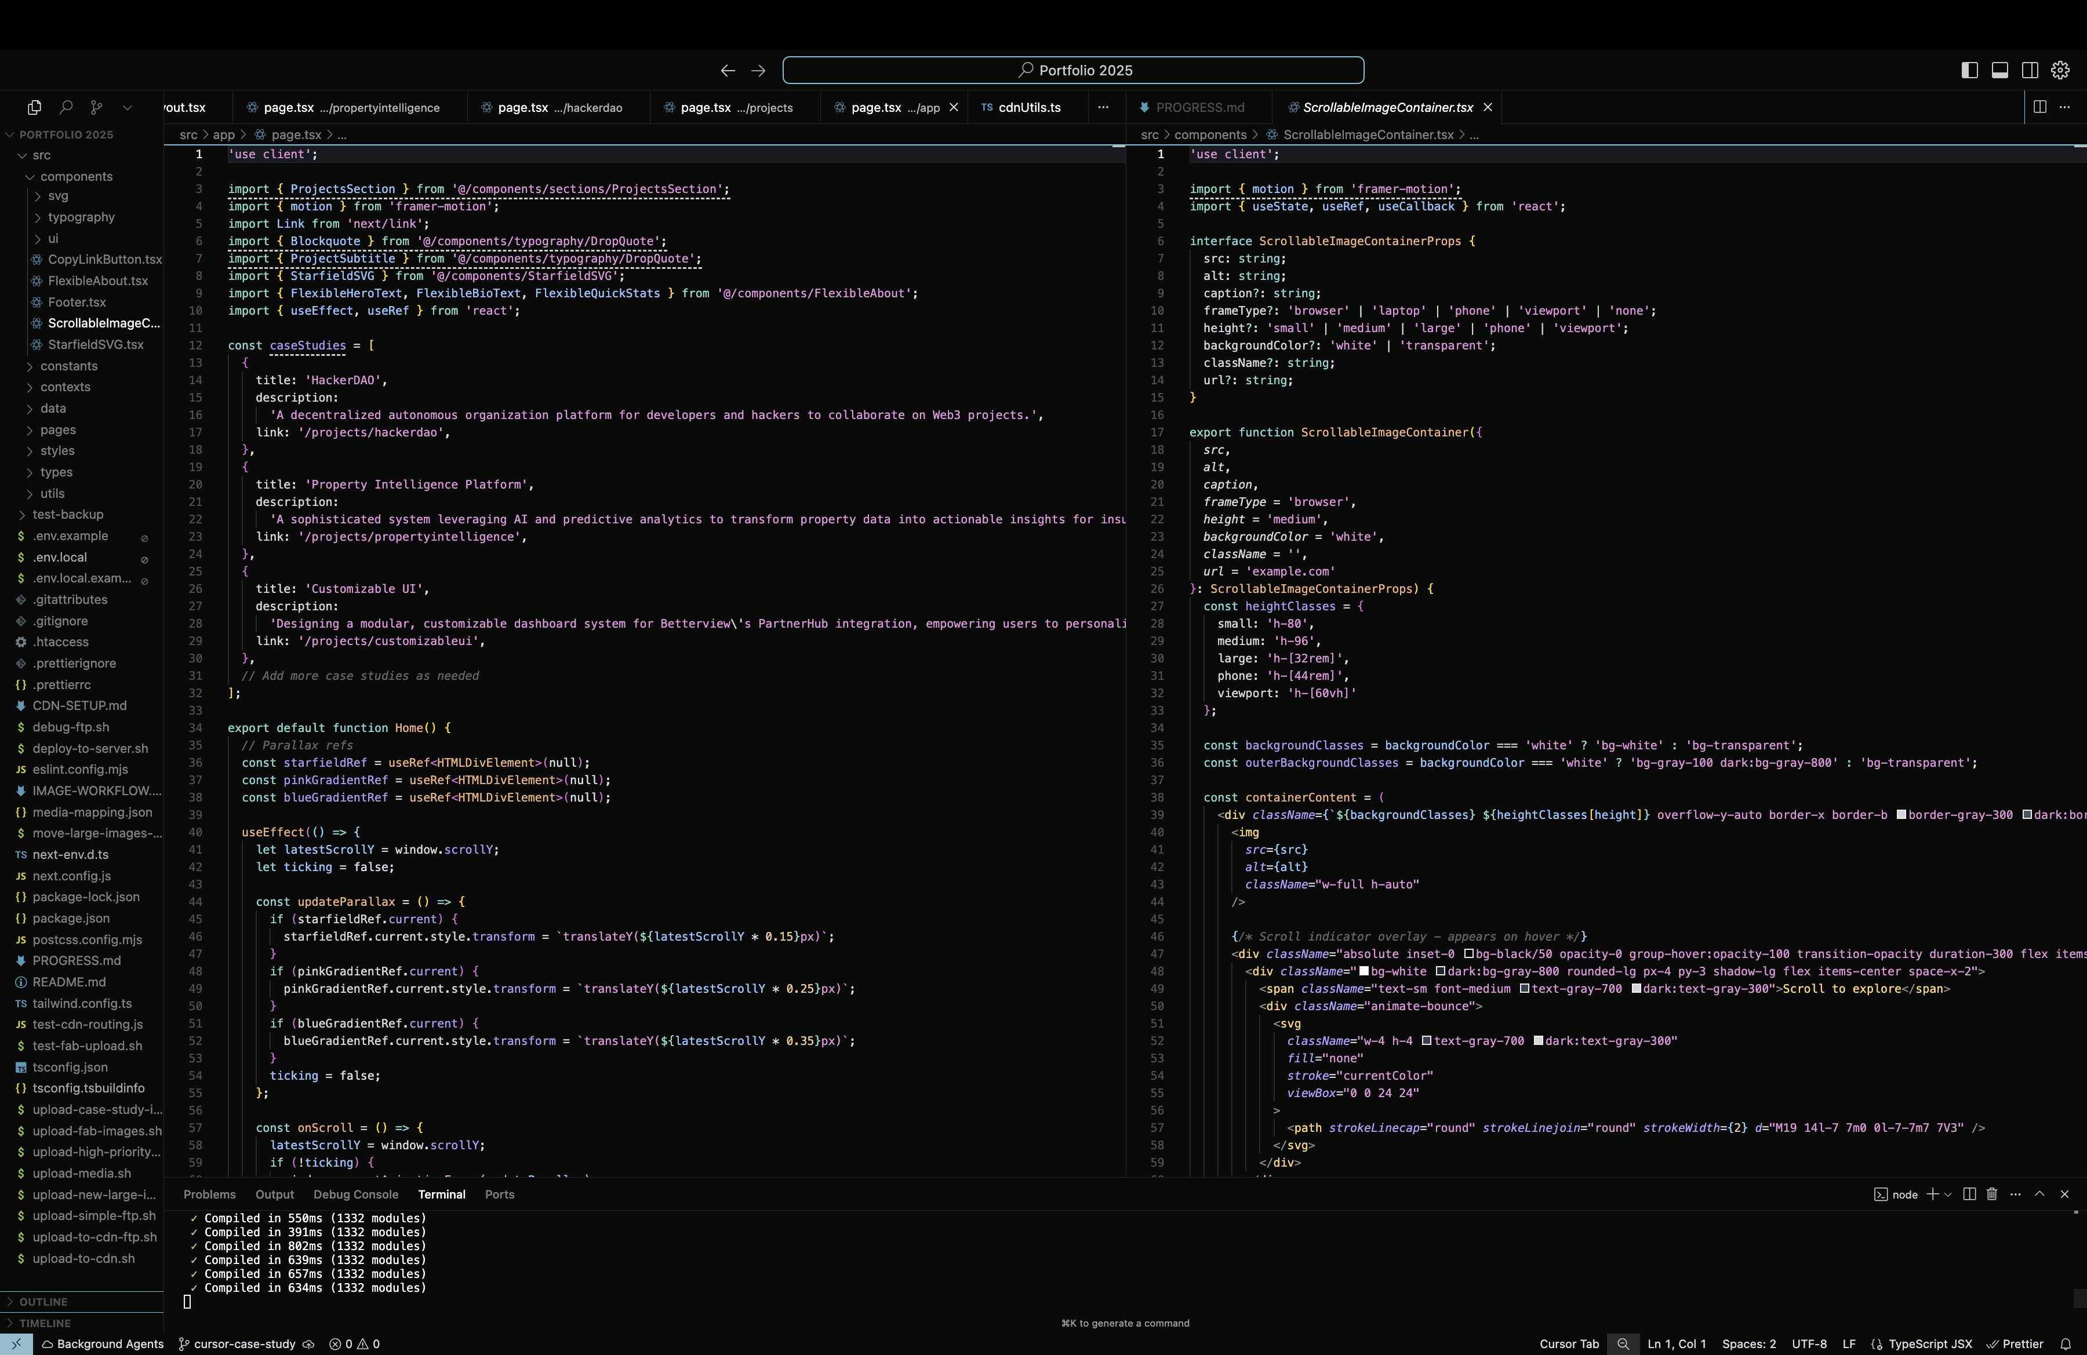Close the page.tsx app tab

(953, 107)
